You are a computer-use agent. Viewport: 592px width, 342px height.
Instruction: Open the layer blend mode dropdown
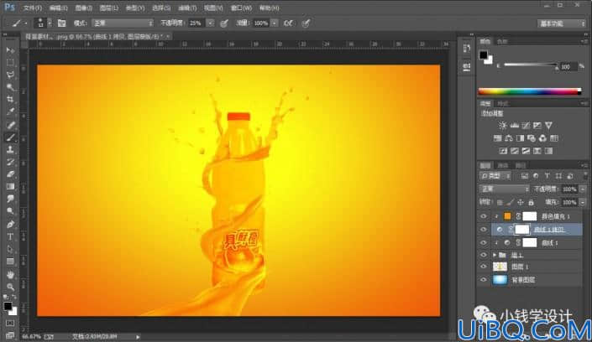[x=504, y=189]
